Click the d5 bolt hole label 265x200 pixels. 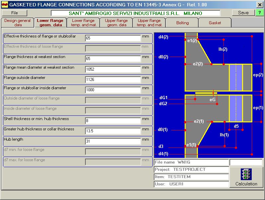coord(236,126)
